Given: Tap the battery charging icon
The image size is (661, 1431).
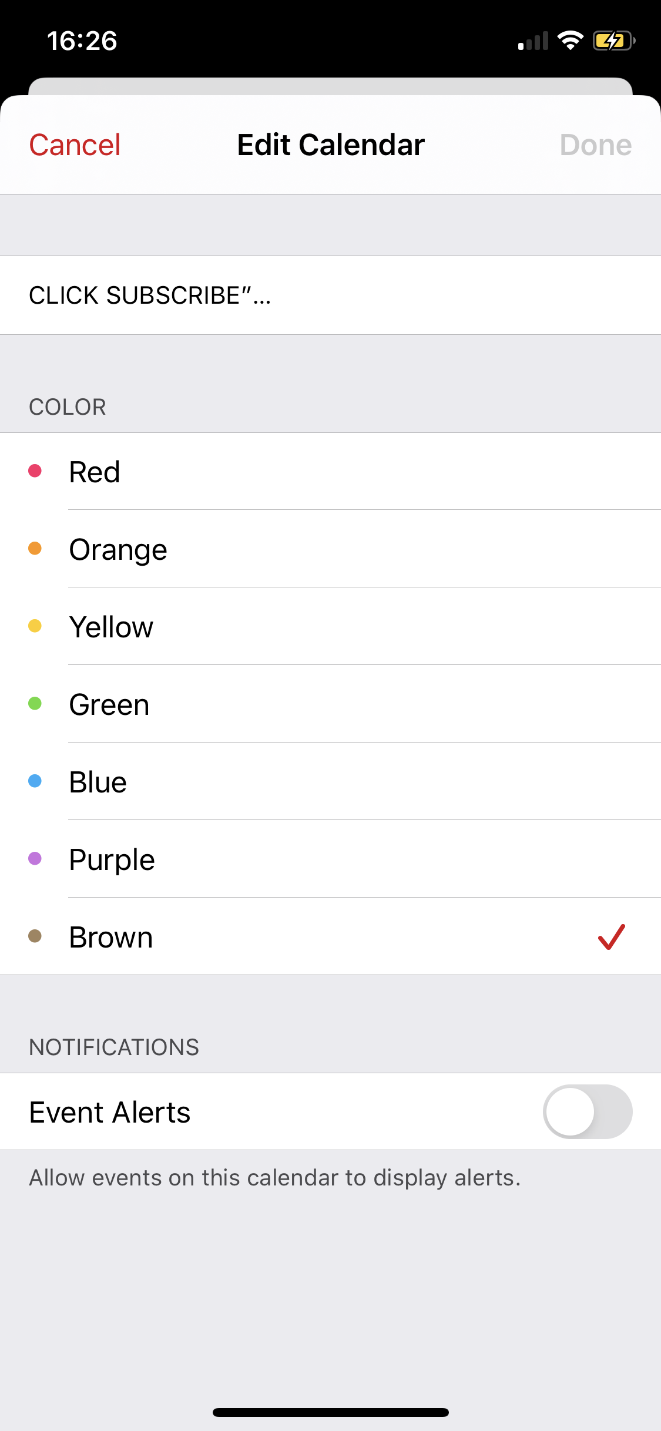Looking at the screenshot, I should click(x=613, y=41).
